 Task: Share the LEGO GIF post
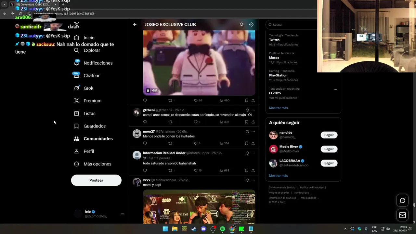(x=253, y=100)
